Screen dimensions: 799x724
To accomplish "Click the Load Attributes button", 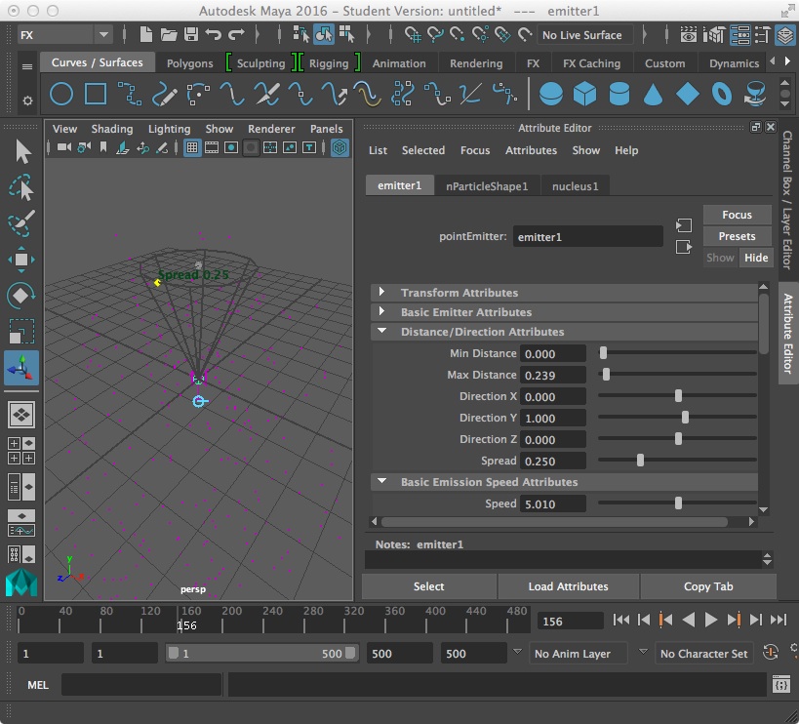I will click(x=568, y=586).
